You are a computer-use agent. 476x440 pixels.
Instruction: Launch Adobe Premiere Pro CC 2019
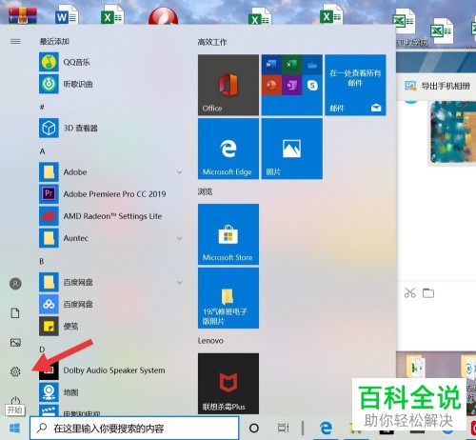pyautogui.click(x=111, y=193)
